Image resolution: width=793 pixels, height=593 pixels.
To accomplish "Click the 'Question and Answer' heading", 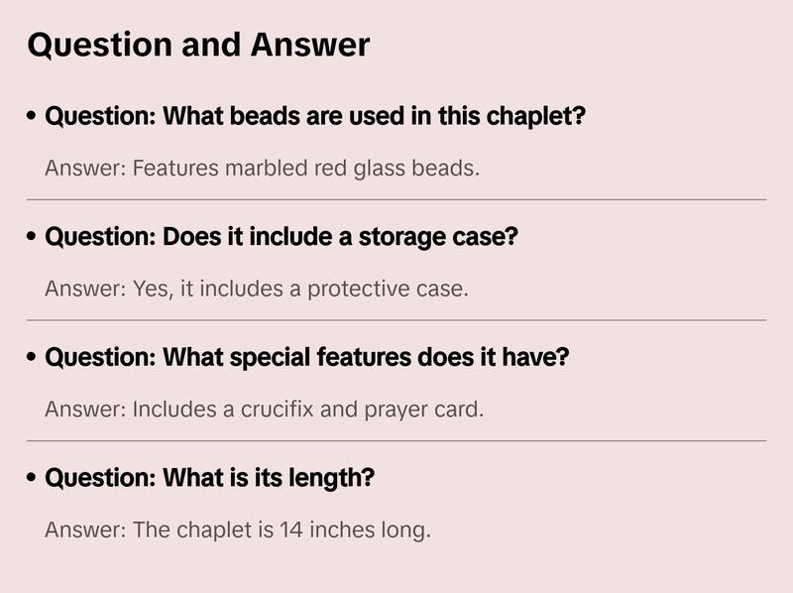I will [198, 46].
